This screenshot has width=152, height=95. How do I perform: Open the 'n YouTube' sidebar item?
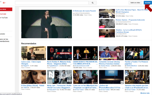click(x=4, y=18)
